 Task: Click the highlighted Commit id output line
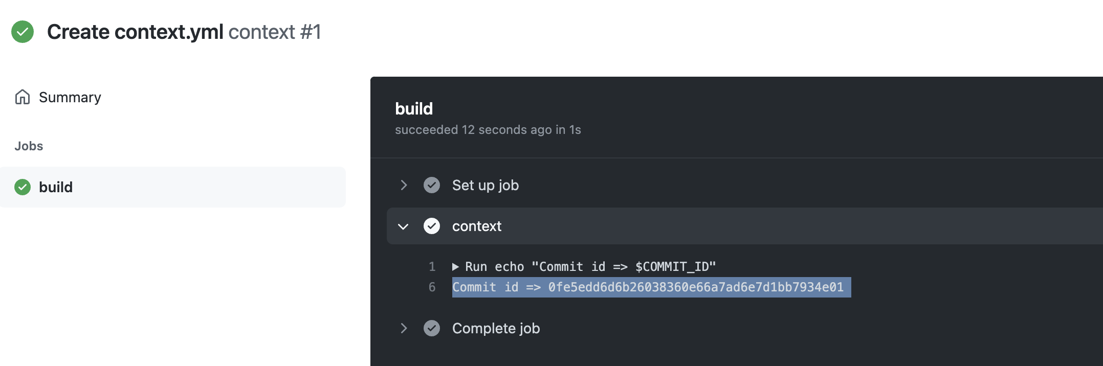tap(648, 287)
